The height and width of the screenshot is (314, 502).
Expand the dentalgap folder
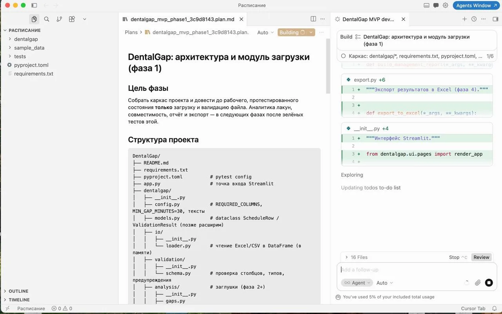[26, 39]
